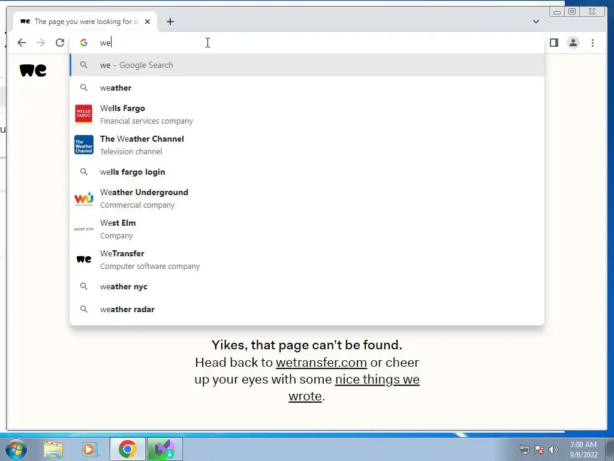Select the Weather Underground suggestion
The image size is (614, 461).
click(307, 198)
